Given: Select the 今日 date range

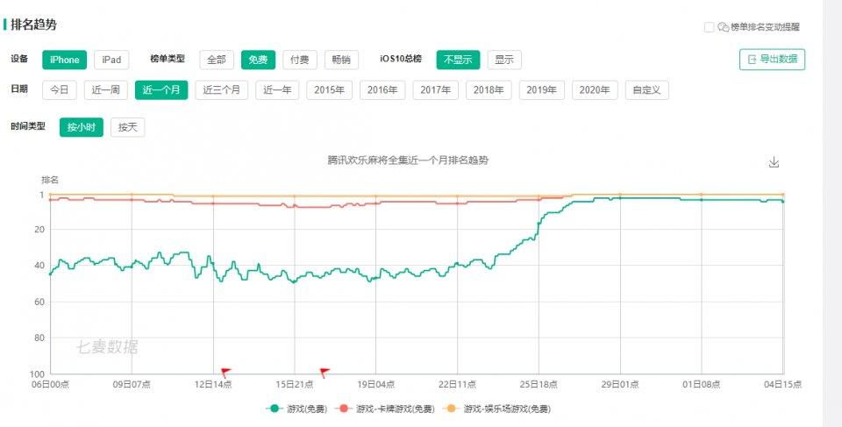Looking at the screenshot, I should coord(60,90).
